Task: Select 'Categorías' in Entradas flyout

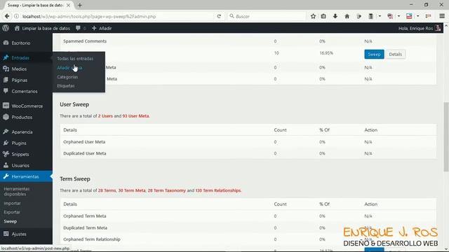Action: click(x=67, y=77)
